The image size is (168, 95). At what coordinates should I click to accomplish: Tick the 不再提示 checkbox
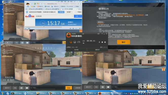click(76, 12)
